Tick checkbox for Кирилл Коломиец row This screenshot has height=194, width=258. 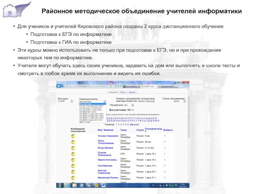tap(165, 160)
